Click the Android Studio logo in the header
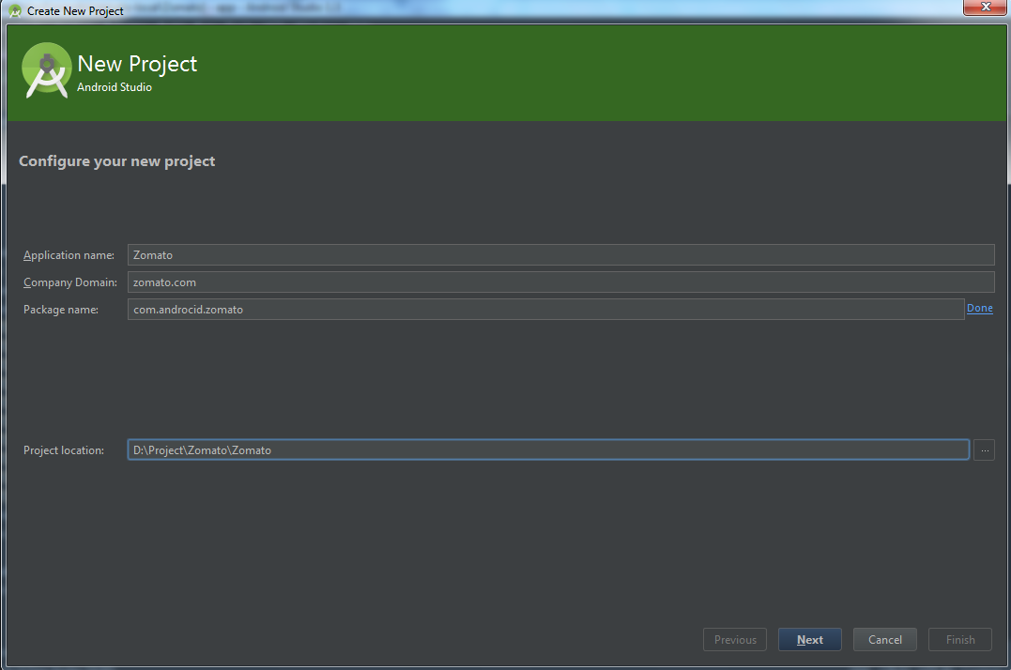This screenshot has width=1011, height=670. pos(46,70)
